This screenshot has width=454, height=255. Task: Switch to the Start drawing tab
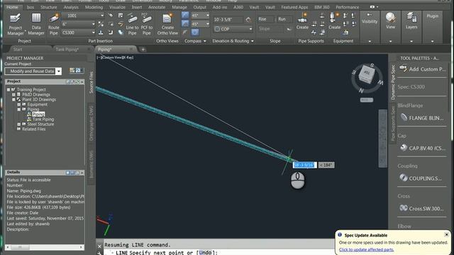coord(18,50)
